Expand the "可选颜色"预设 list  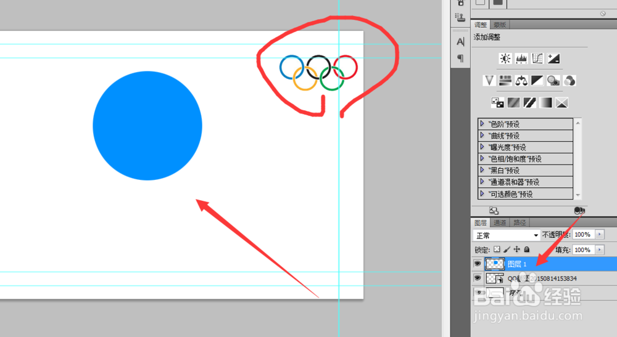[x=482, y=193]
